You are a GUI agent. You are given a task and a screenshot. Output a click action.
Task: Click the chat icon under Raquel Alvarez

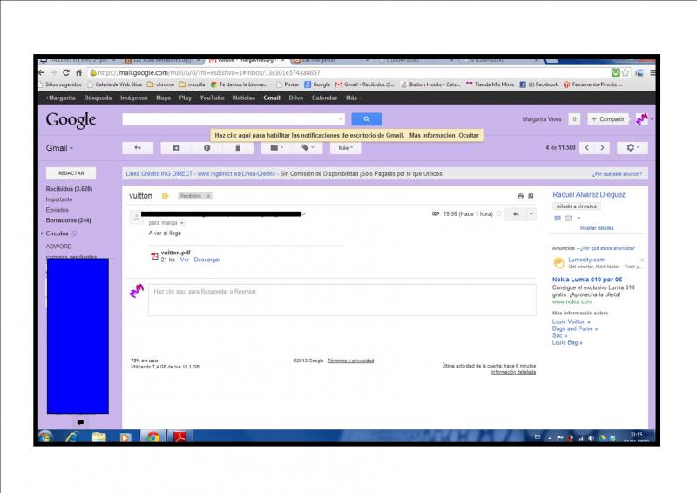(x=558, y=219)
